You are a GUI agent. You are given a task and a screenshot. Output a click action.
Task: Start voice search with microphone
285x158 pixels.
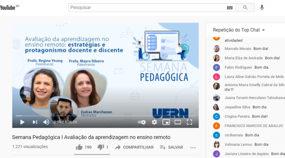point(262,8)
